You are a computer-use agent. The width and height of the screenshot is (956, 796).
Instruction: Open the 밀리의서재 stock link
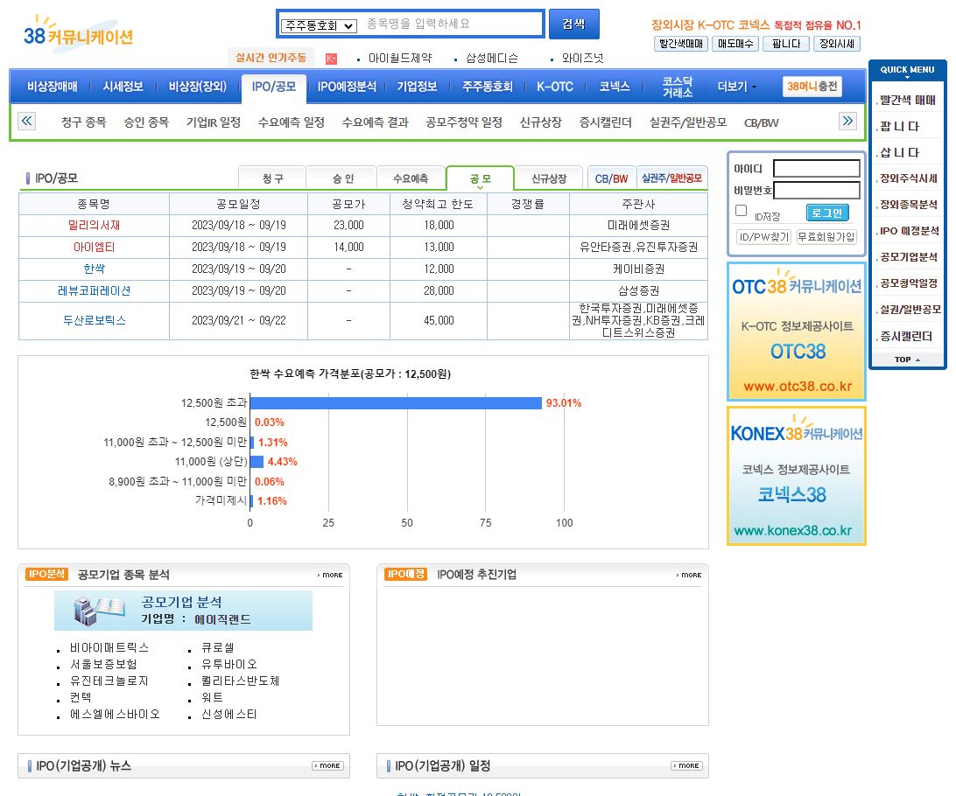click(94, 226)
